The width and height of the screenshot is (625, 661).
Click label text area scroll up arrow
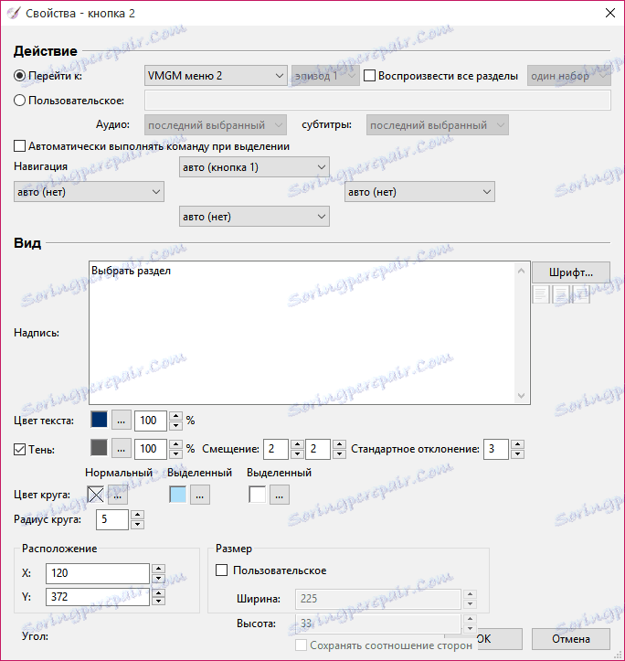[x=522, y=271]
